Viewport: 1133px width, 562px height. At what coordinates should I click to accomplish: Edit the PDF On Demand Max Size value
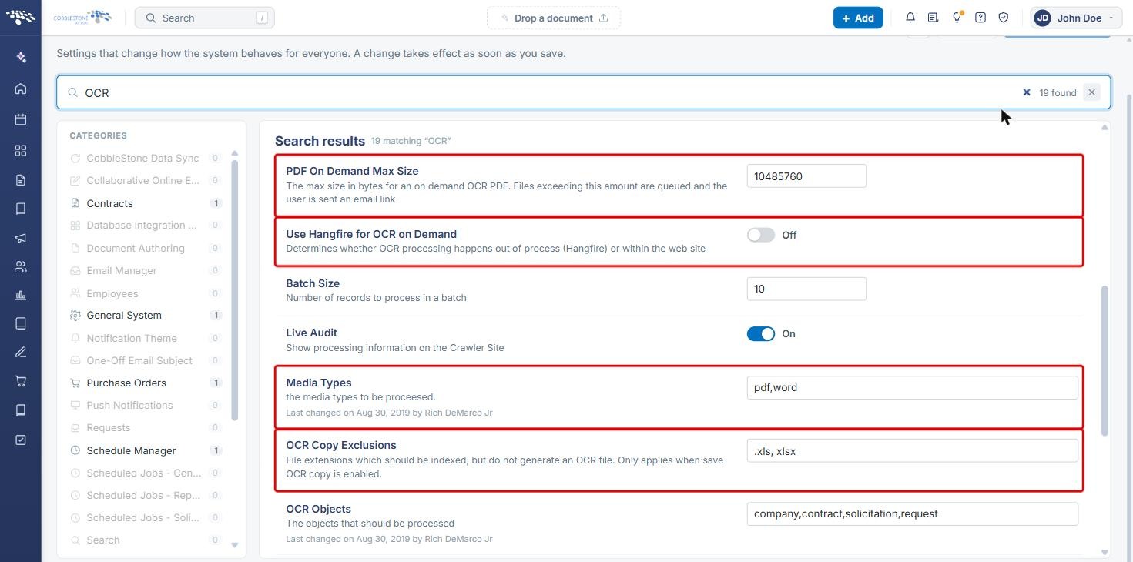(x=806, y=176)
